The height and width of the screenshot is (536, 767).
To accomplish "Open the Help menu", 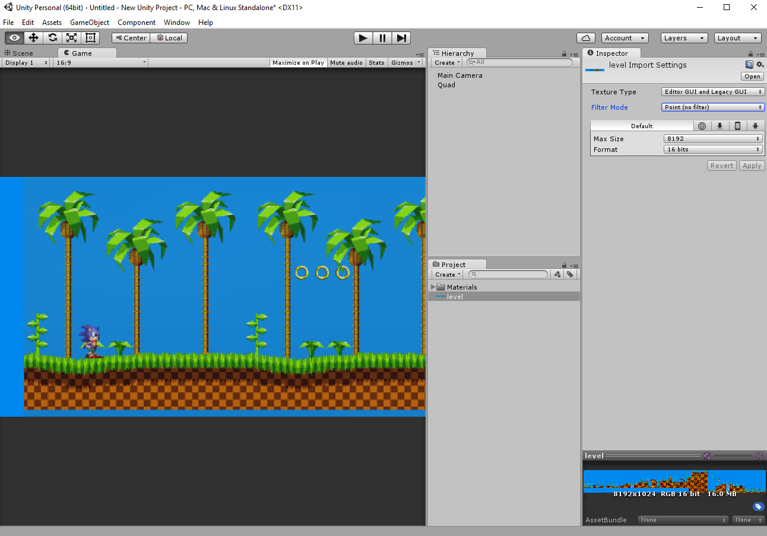I will point(205,23).
